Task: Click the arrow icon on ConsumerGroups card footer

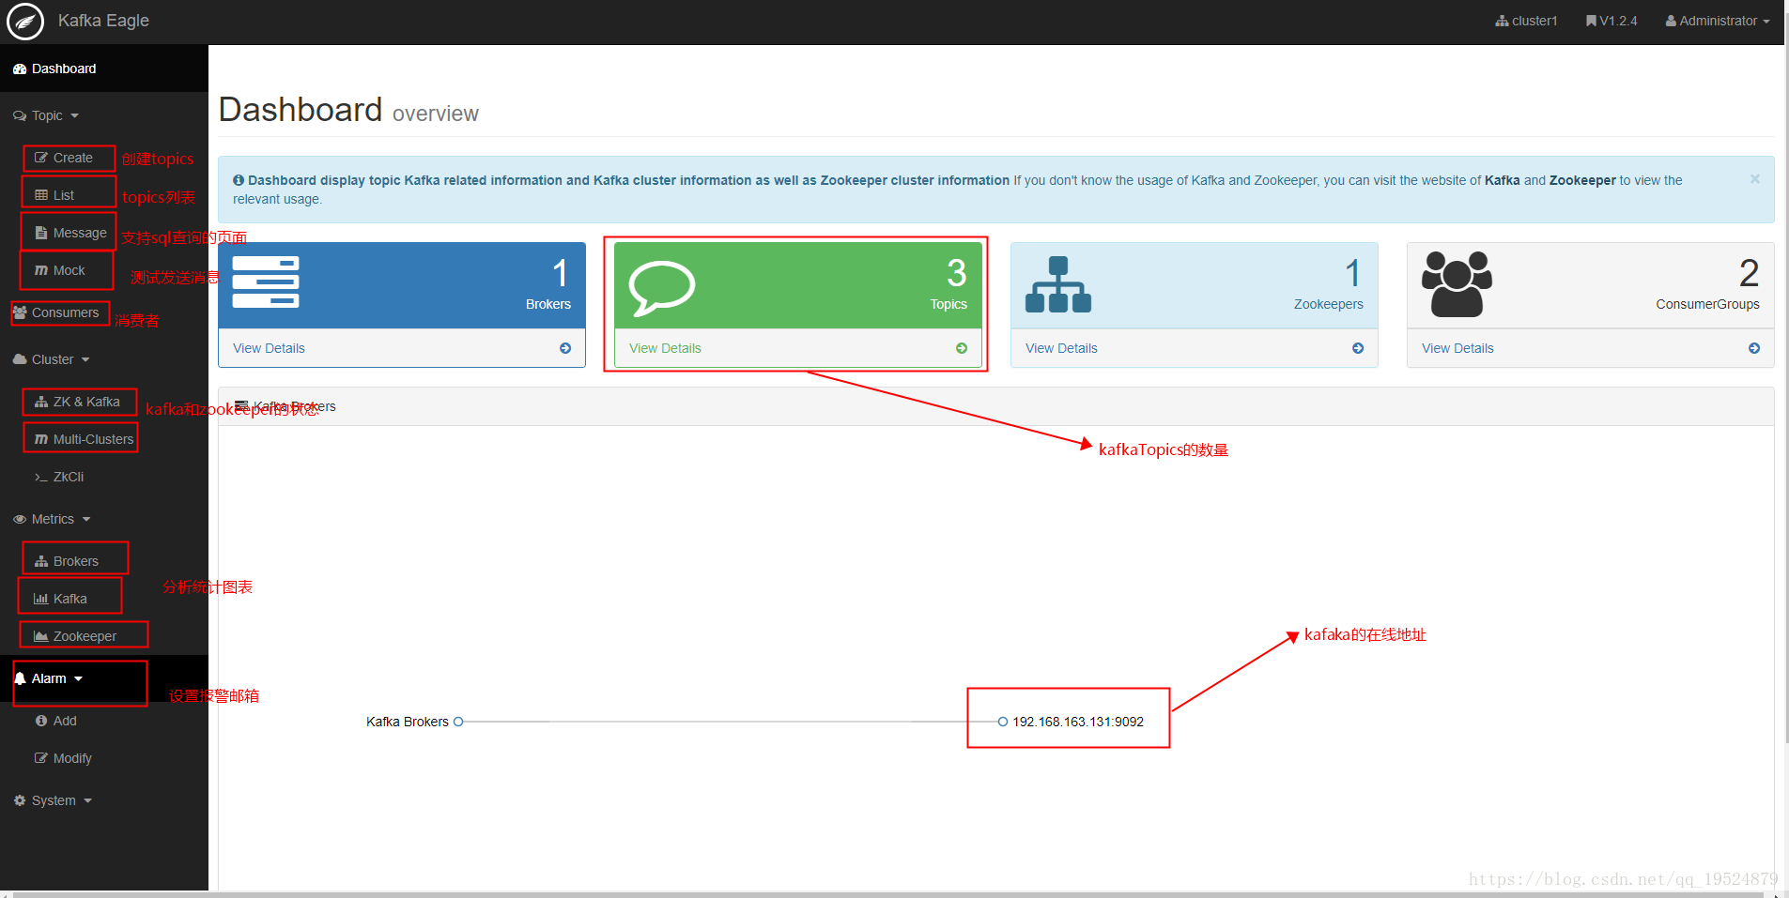Action: 1754,348
